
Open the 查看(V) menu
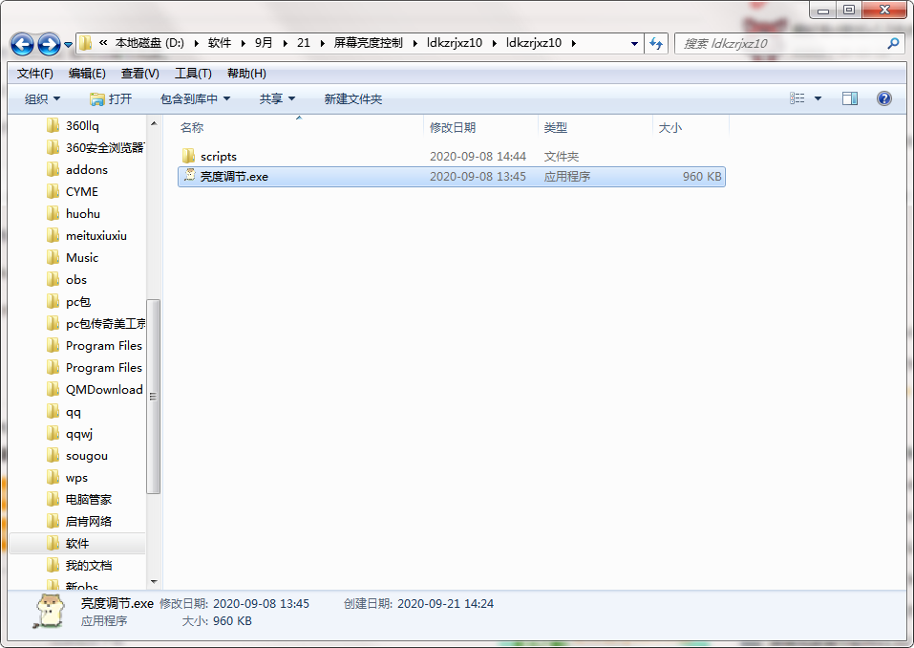[139, 74]
